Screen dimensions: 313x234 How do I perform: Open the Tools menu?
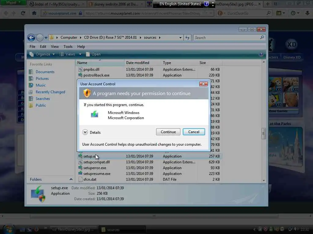point(68,47)
